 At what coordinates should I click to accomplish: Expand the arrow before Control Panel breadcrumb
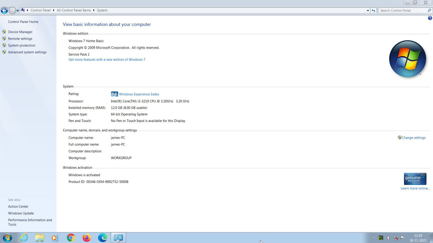click(27, 10)
